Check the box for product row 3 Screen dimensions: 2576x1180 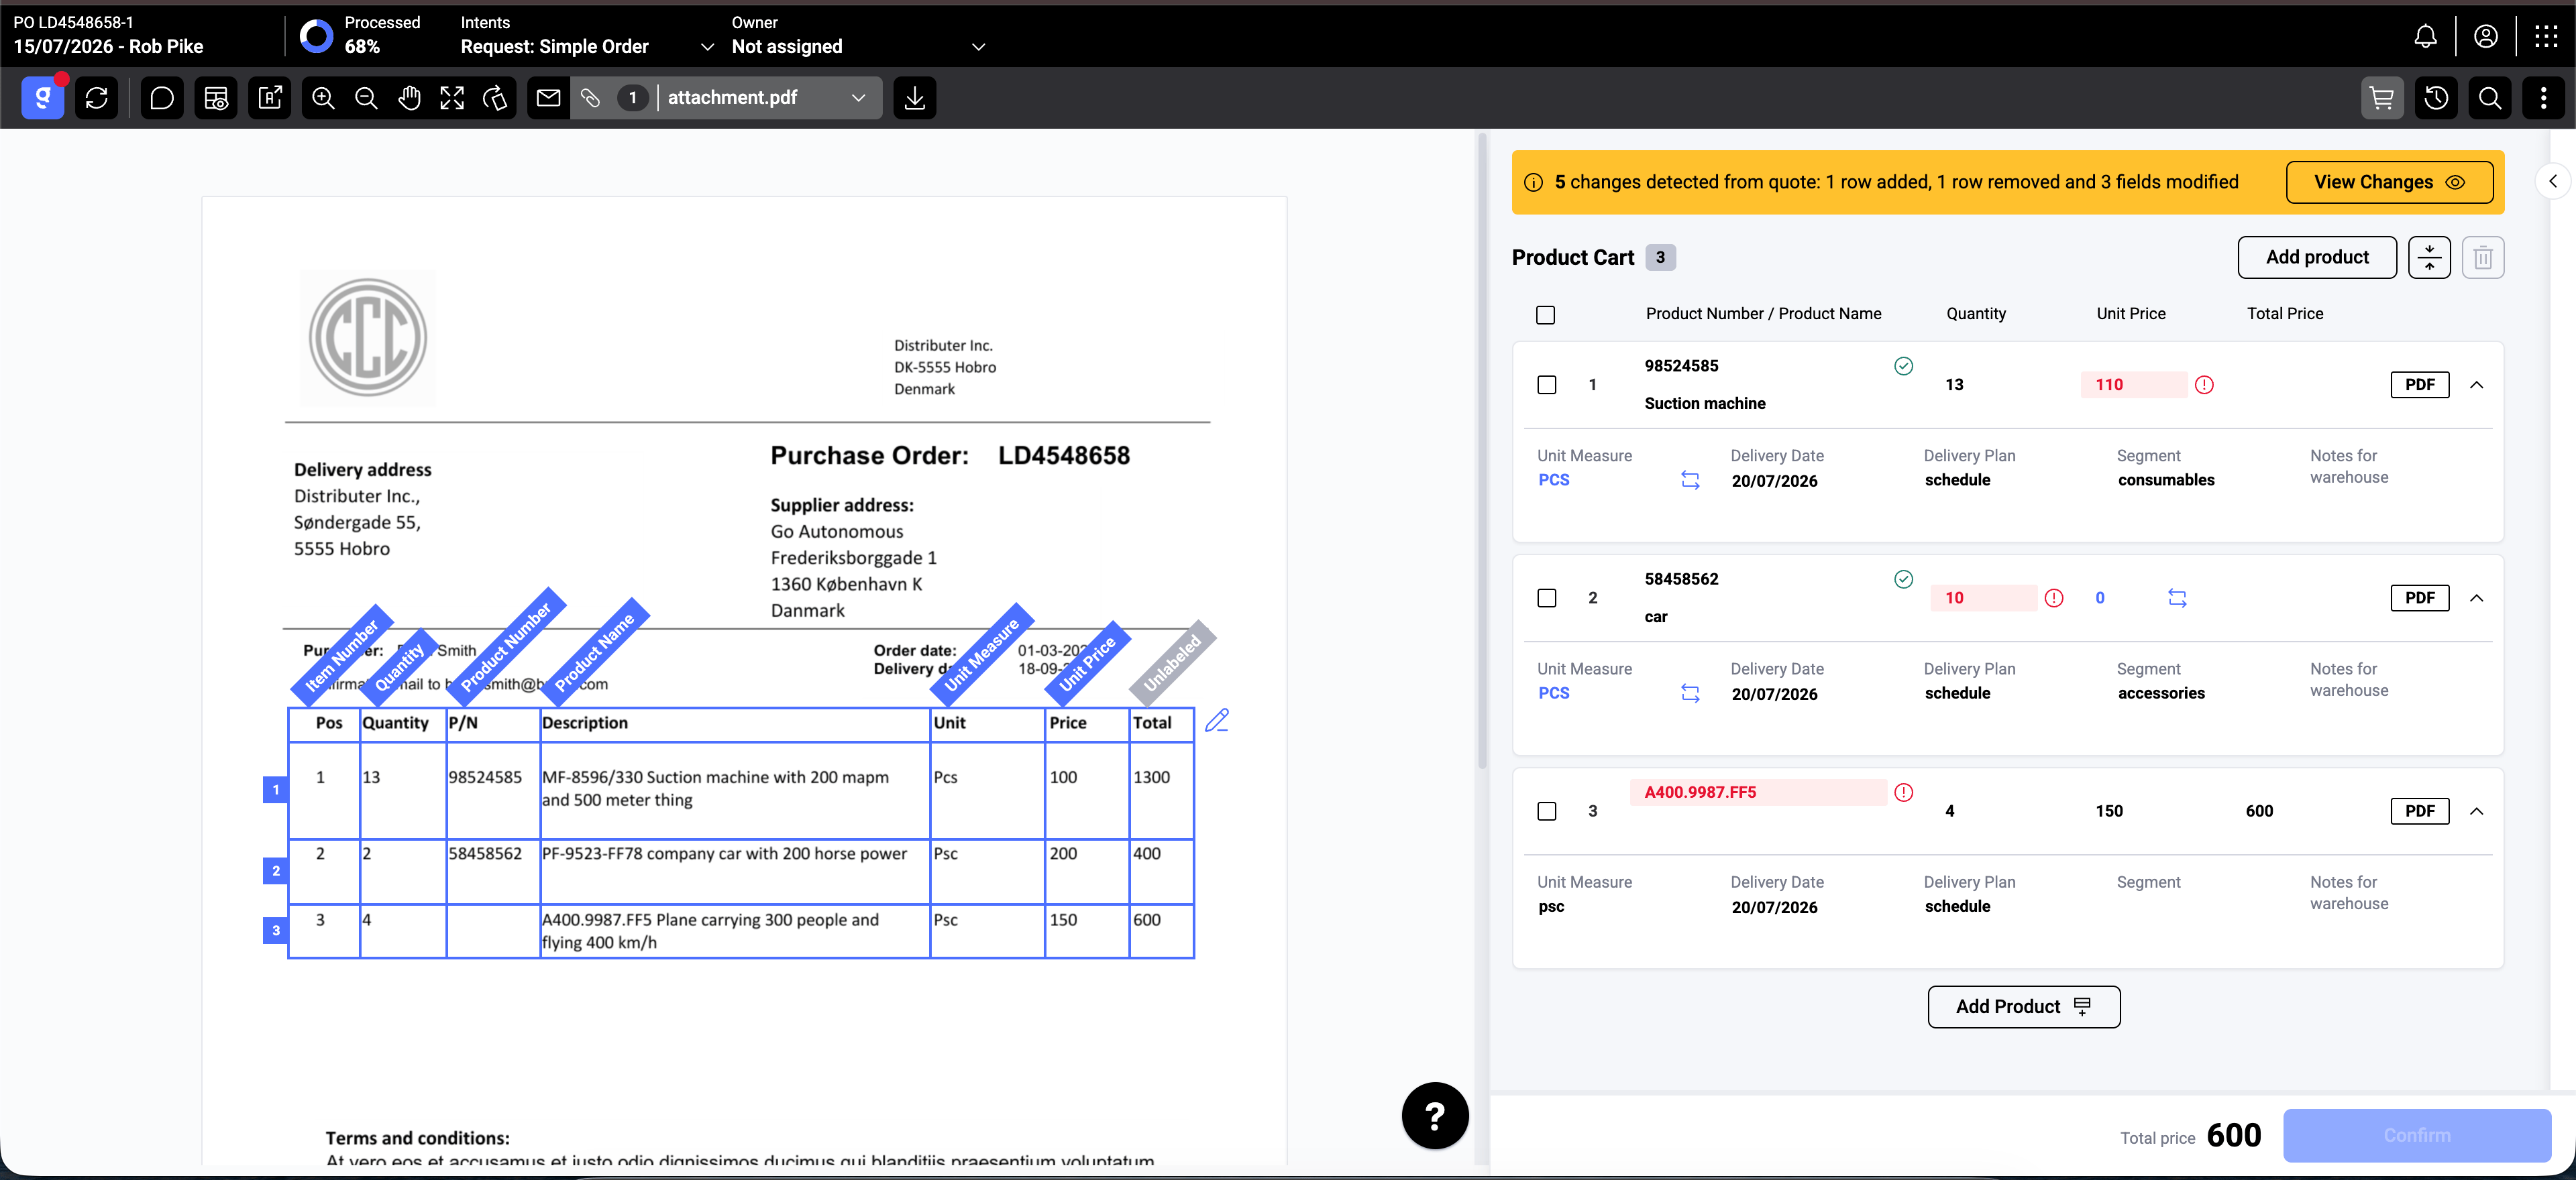point(1546,811)
